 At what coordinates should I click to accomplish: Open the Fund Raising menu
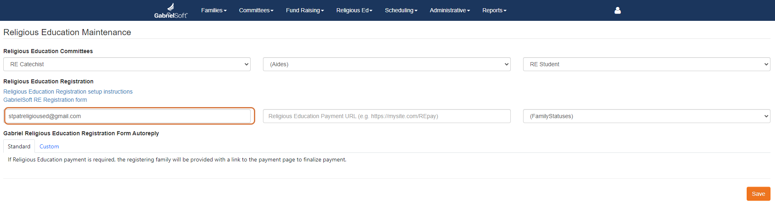[305, 10]
